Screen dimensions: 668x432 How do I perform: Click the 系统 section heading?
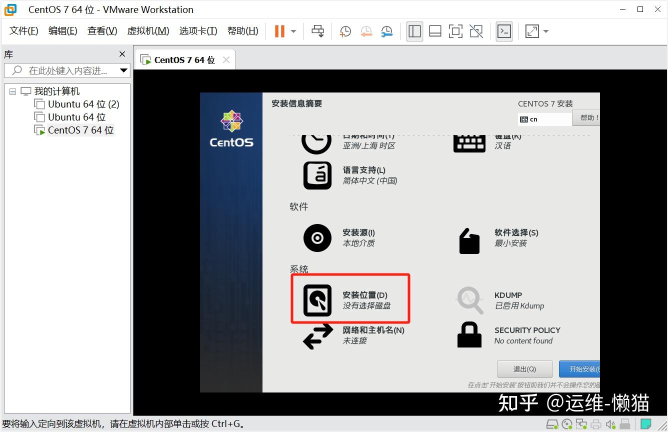coord(299,269)
